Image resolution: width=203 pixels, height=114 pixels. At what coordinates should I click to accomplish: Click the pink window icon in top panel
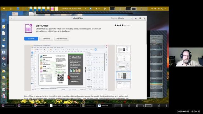click(x=52, y=9)
